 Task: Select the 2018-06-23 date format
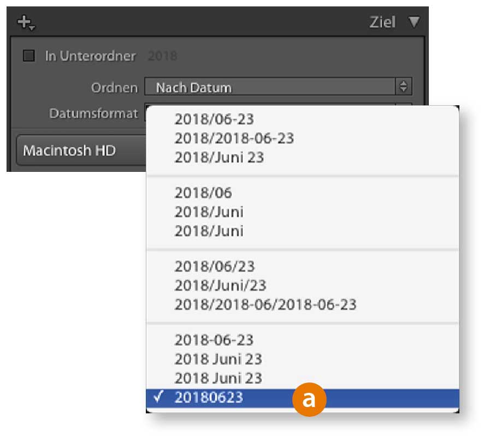point(214,340)
